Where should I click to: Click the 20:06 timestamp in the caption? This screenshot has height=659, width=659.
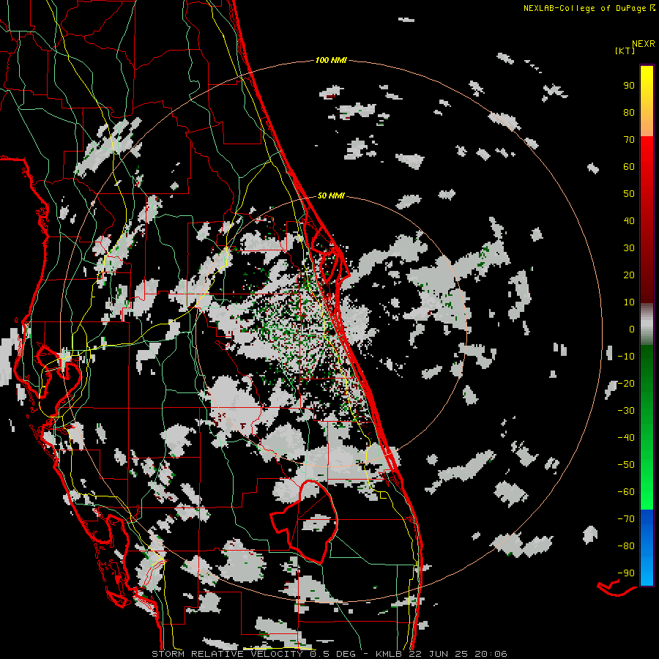point(491,654)
